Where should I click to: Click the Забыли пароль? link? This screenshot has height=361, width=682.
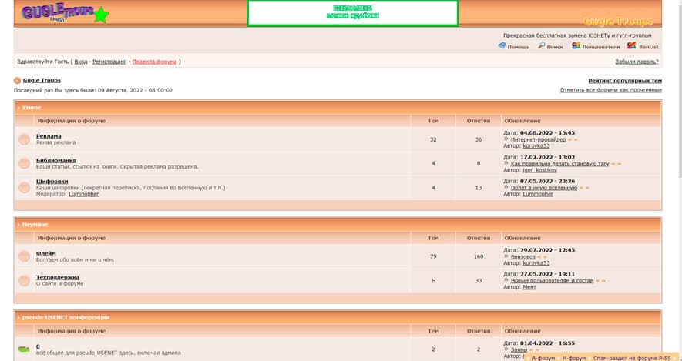coord(637,62)
